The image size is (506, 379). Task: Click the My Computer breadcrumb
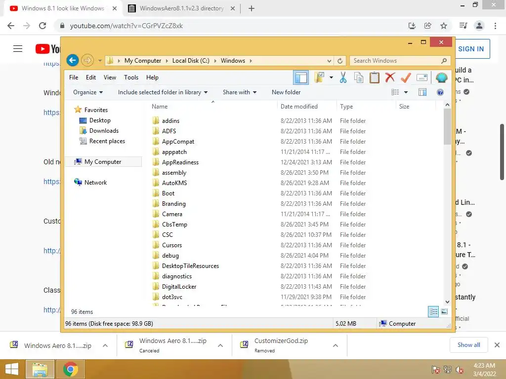143,61
